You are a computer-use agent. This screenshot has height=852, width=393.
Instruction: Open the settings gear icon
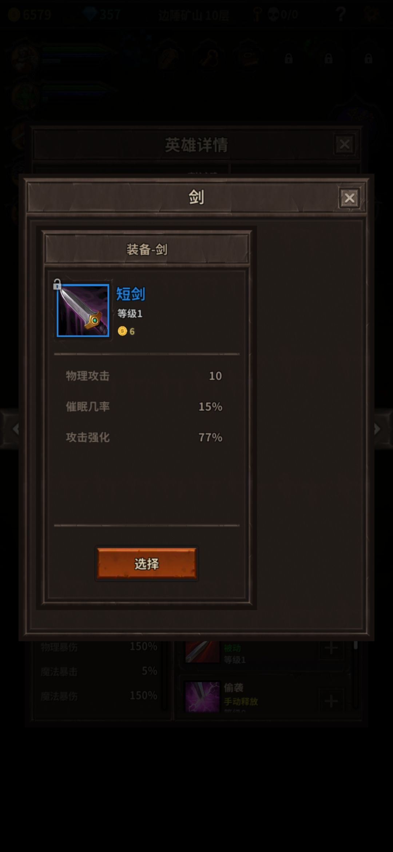tap(372, 14)
